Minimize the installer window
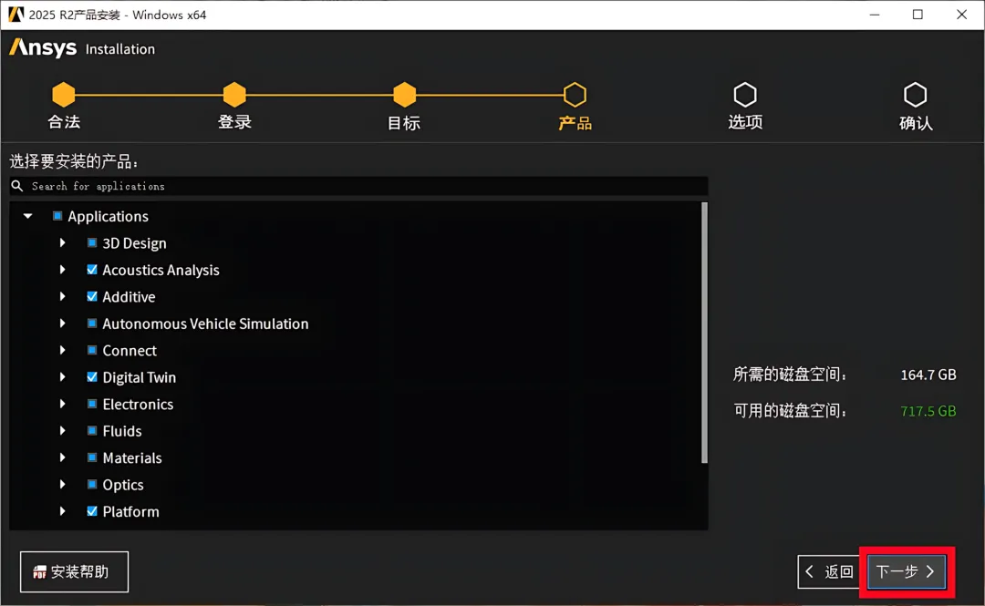 [875, 15]
